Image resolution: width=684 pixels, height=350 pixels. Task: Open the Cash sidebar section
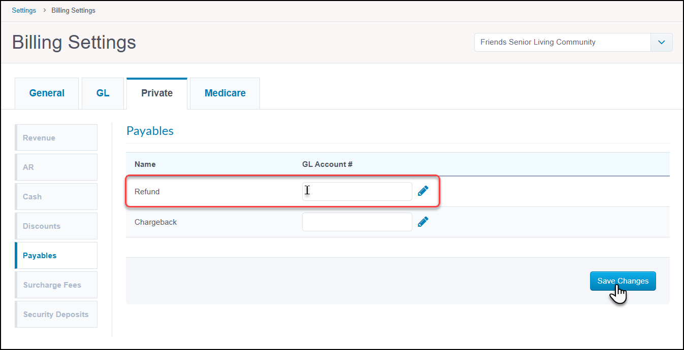56,196
